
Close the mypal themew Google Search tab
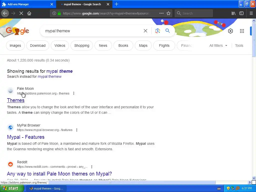(x=108, y=4)
